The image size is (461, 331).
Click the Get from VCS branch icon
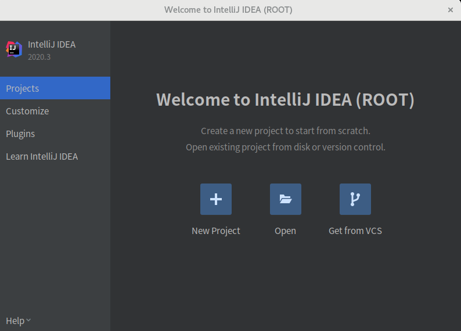coord(355,199)
